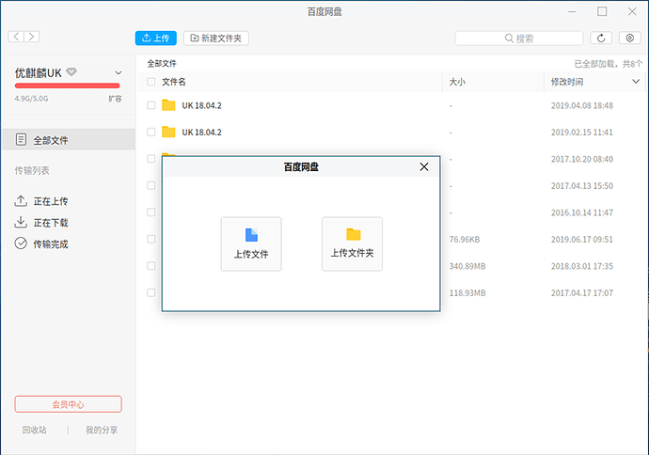Toggle the select-all checkbox beside 文件名
Image resolution: width=649 pixels, height=455 pixels.
[x=151, y=82]
